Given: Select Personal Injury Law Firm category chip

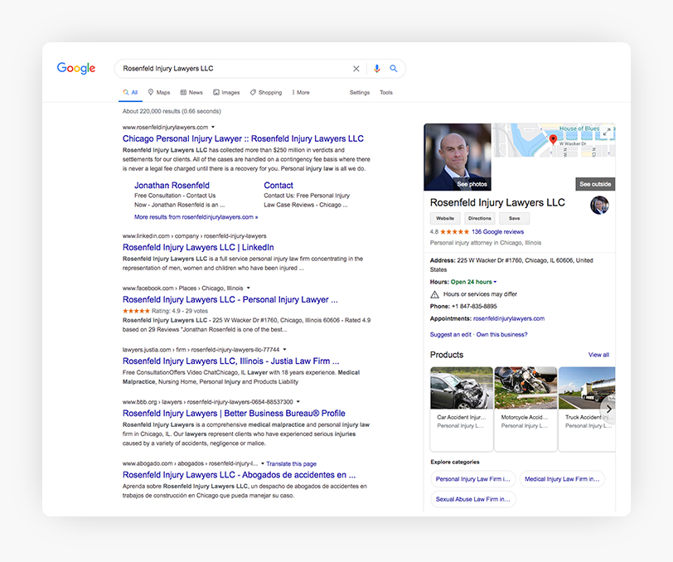Looking at the screenshot, I should [473, 479].
